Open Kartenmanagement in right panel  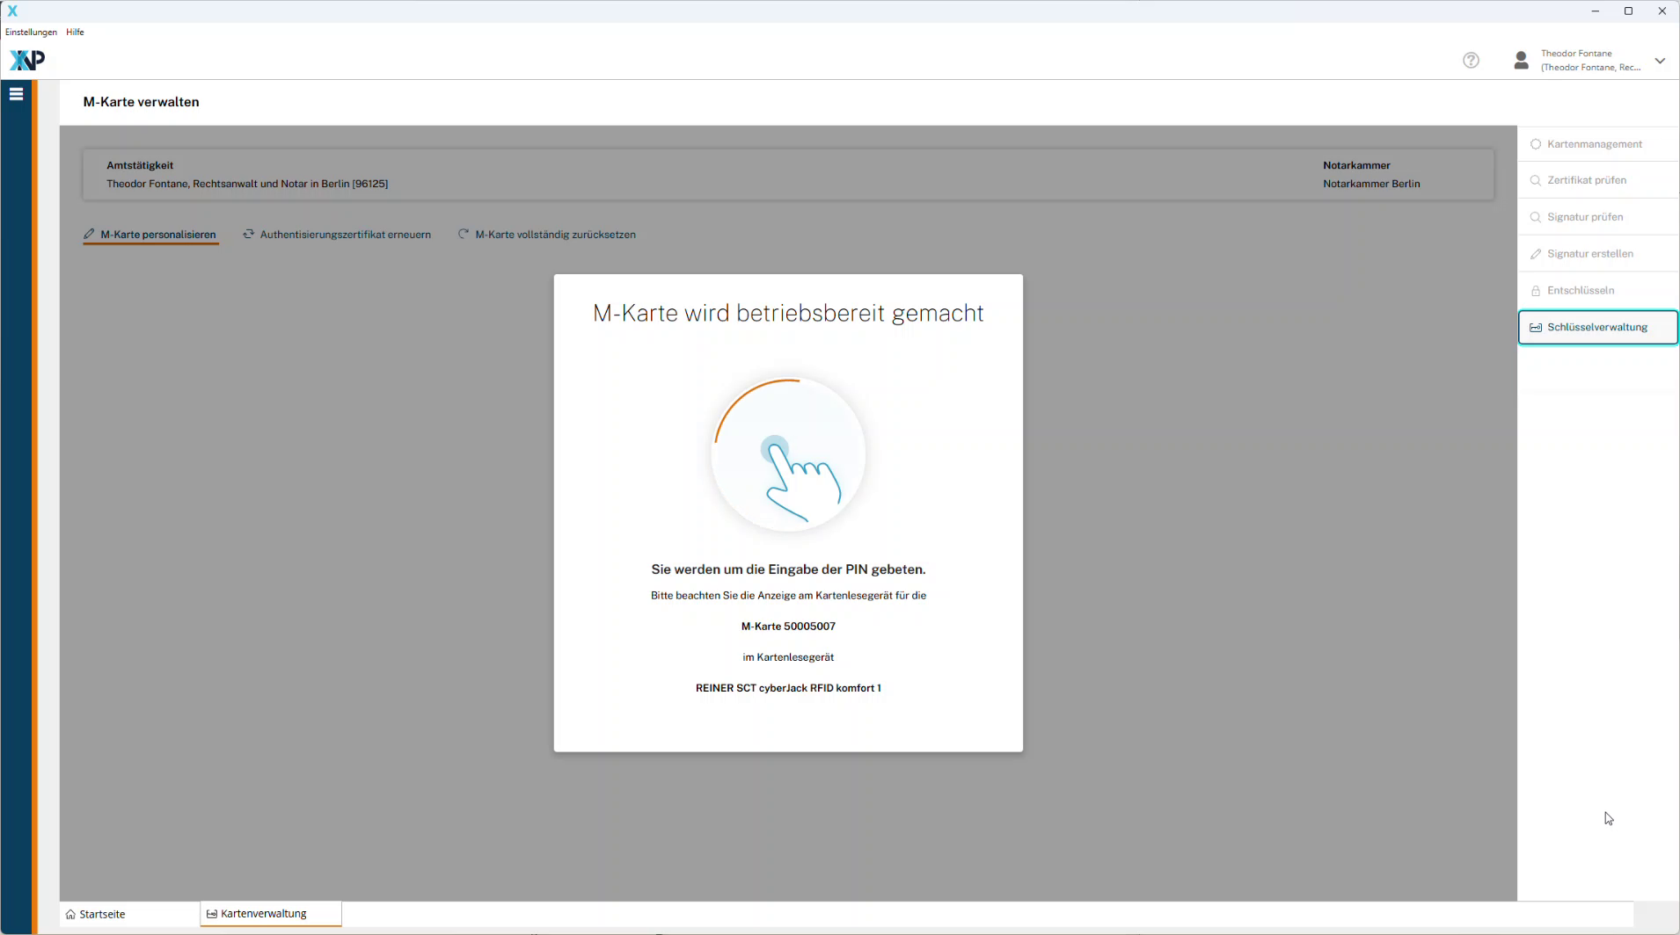click(1594, 144)
